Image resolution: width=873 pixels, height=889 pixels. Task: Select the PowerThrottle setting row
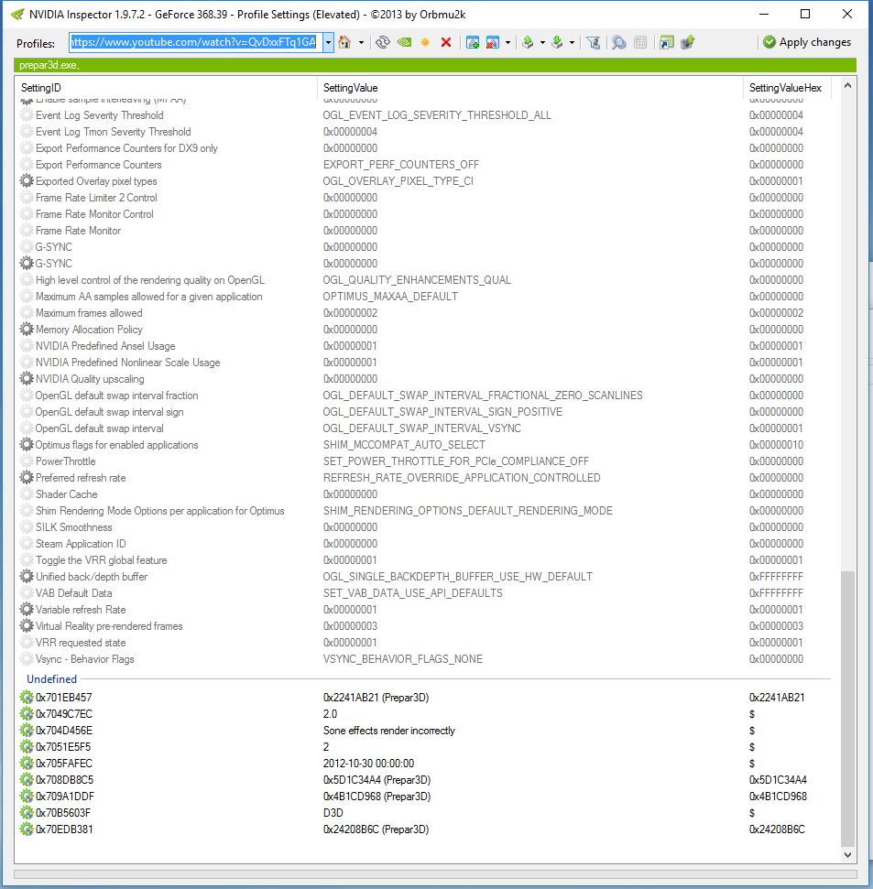pyautogui.click(x=425, y=461)
